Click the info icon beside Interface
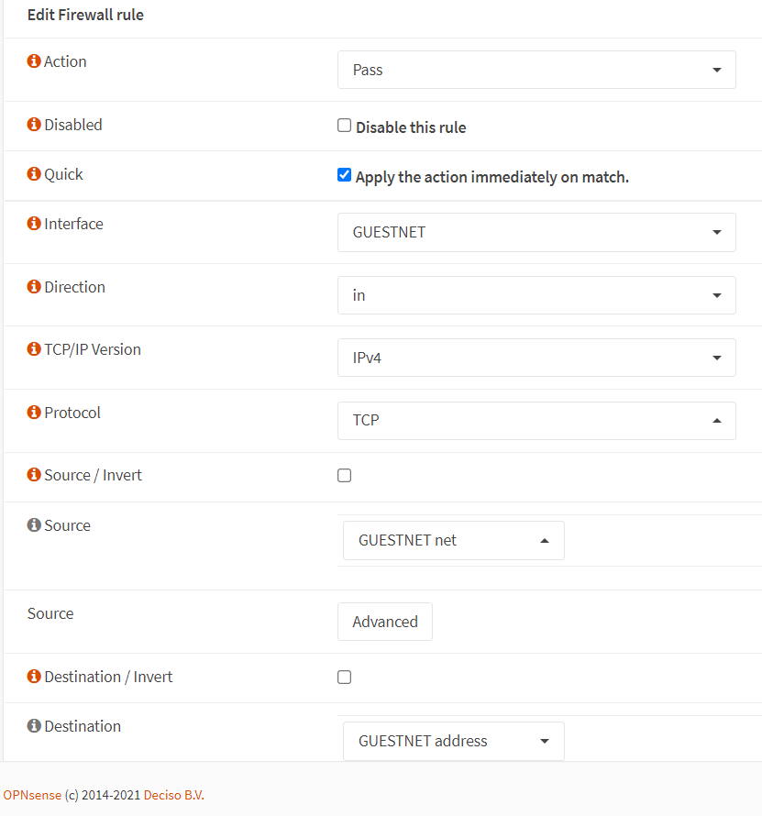Screen dimensions: 762x816 pyautogui.click(x=34, y=224)
